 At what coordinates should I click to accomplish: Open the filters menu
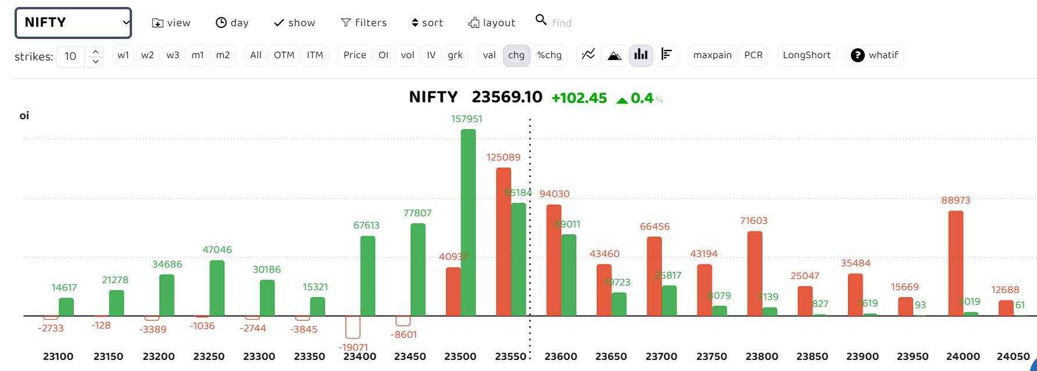point(364,23)
